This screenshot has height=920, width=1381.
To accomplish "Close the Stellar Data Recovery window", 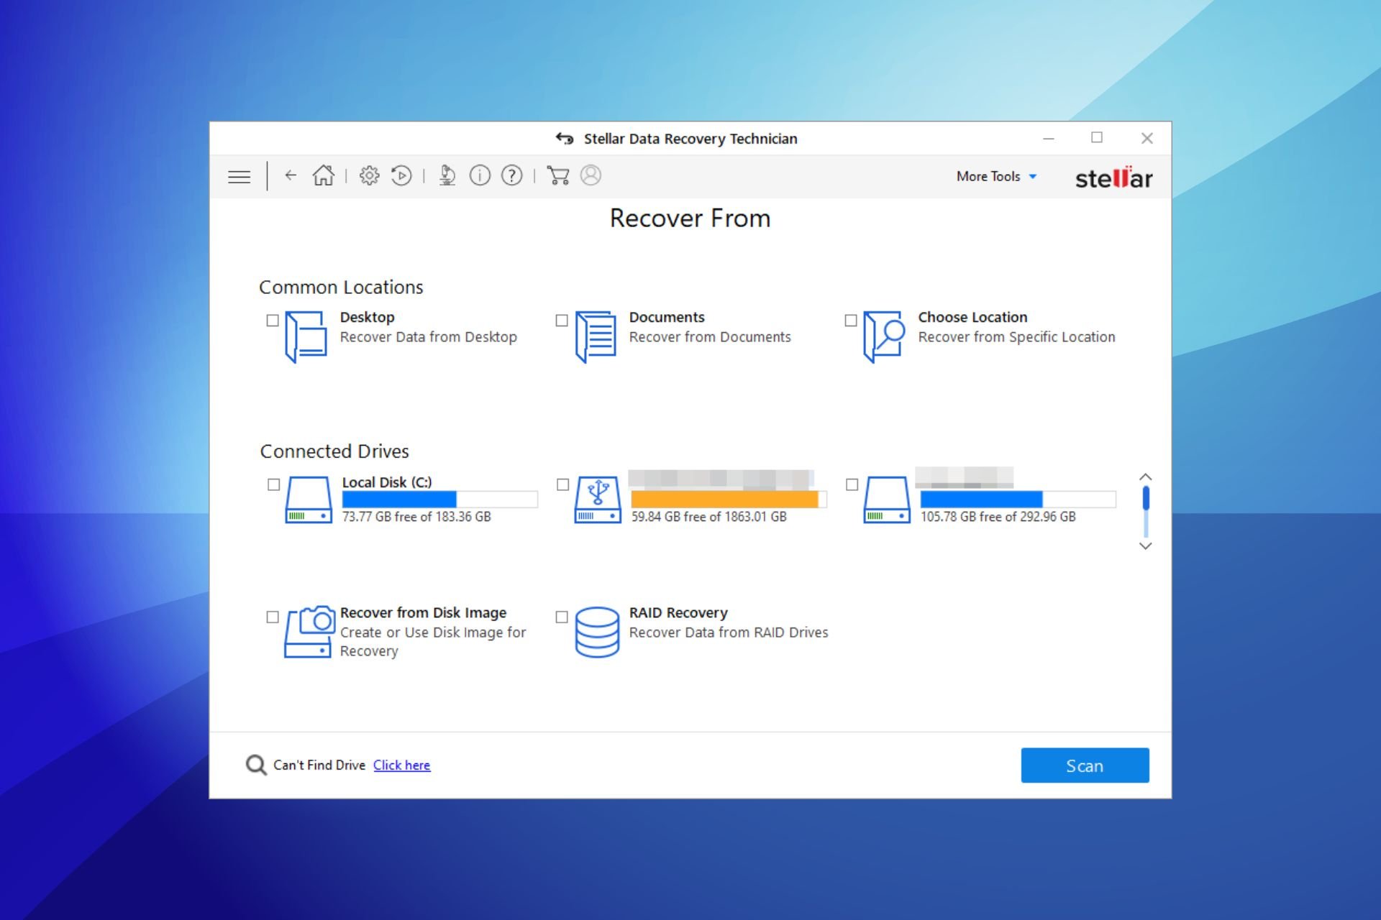I will pyautogui.click(x=1147, y=138).
